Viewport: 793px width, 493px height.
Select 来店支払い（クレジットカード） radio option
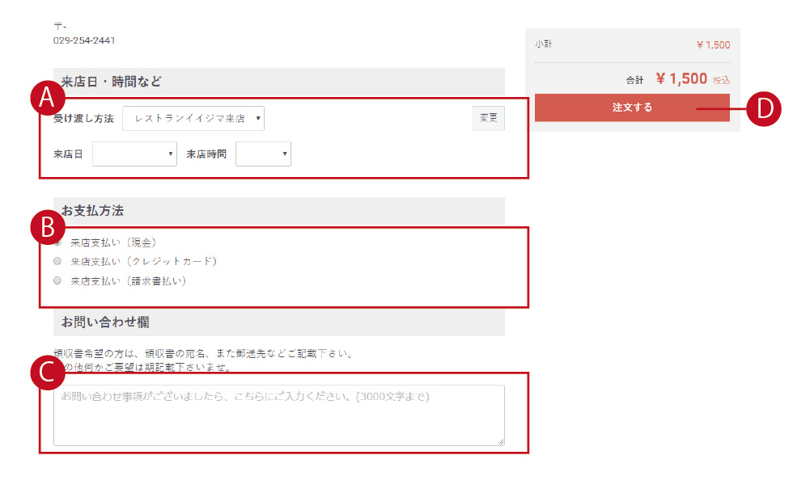(x=57, y=261)
